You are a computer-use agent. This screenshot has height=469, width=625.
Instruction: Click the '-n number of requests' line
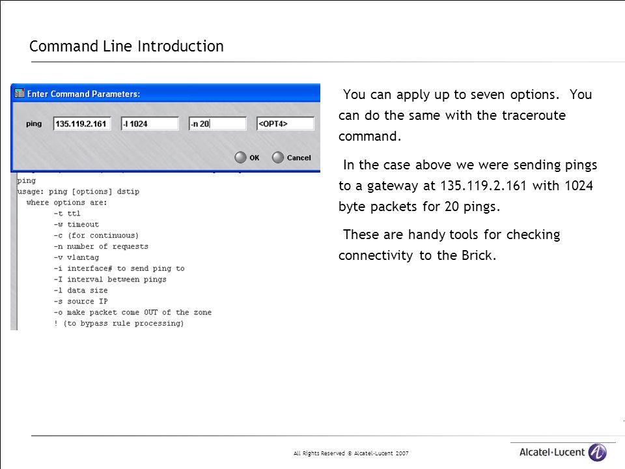click(x=101, y=246)
